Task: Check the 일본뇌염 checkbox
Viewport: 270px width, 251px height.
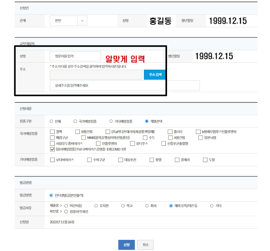Action: pyautogui.click(x=201, y=138)
